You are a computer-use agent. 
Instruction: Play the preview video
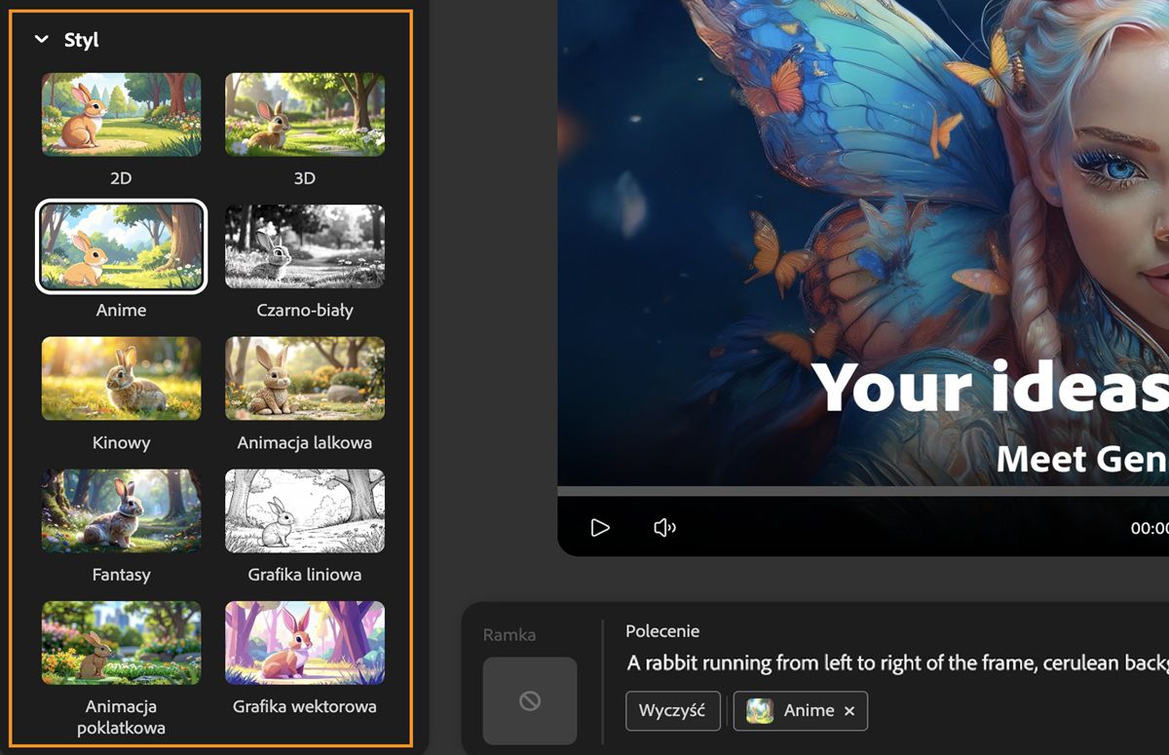[600, 528]
